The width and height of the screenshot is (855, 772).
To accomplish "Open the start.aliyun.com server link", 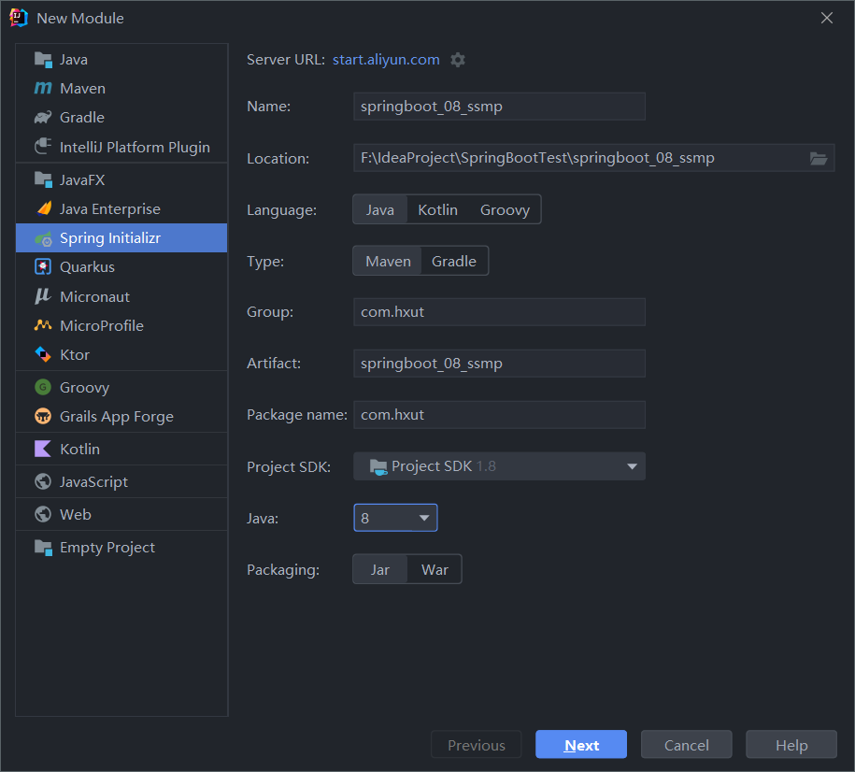I will pyautogui.click(x=386, y=60).
